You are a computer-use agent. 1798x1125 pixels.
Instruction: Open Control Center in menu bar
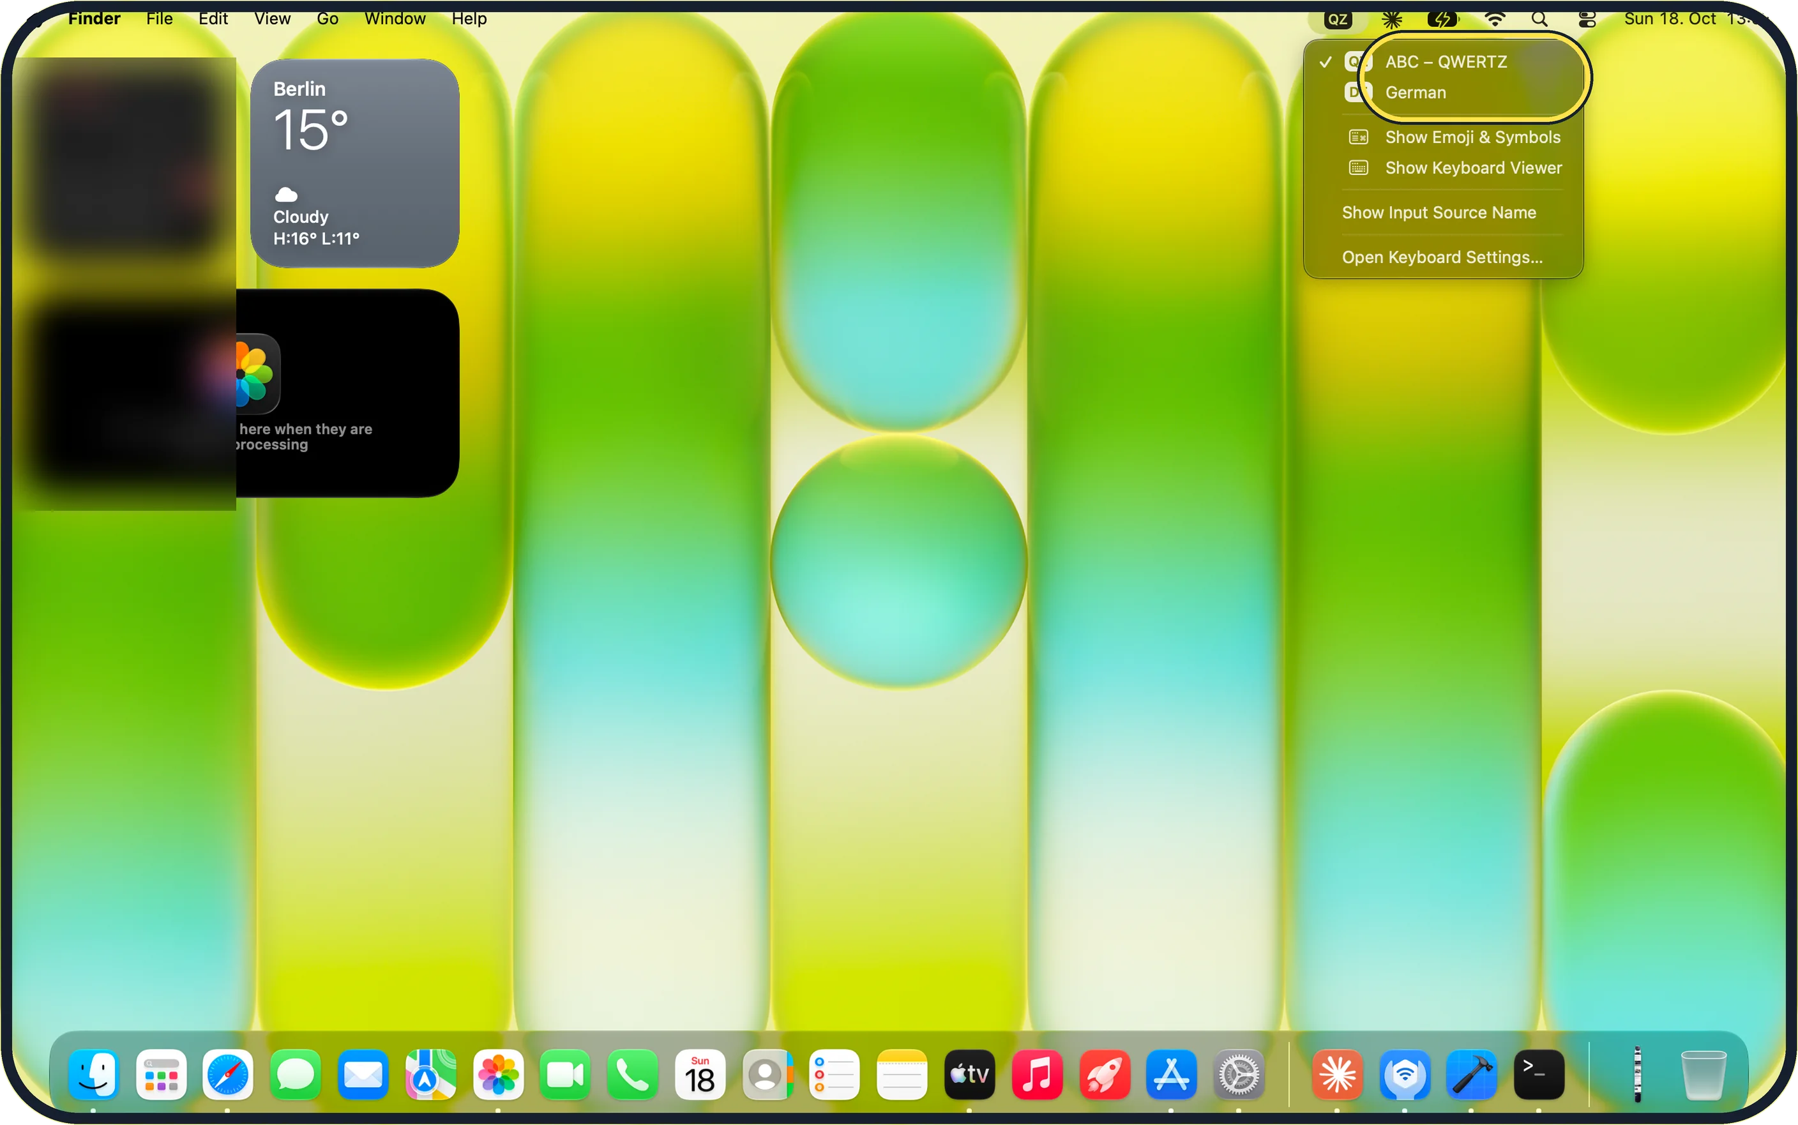click(x=1586, y=19)
